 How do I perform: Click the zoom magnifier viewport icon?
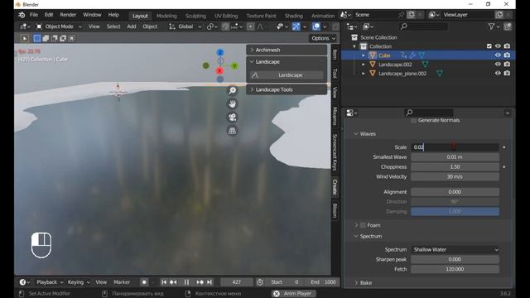232,90
